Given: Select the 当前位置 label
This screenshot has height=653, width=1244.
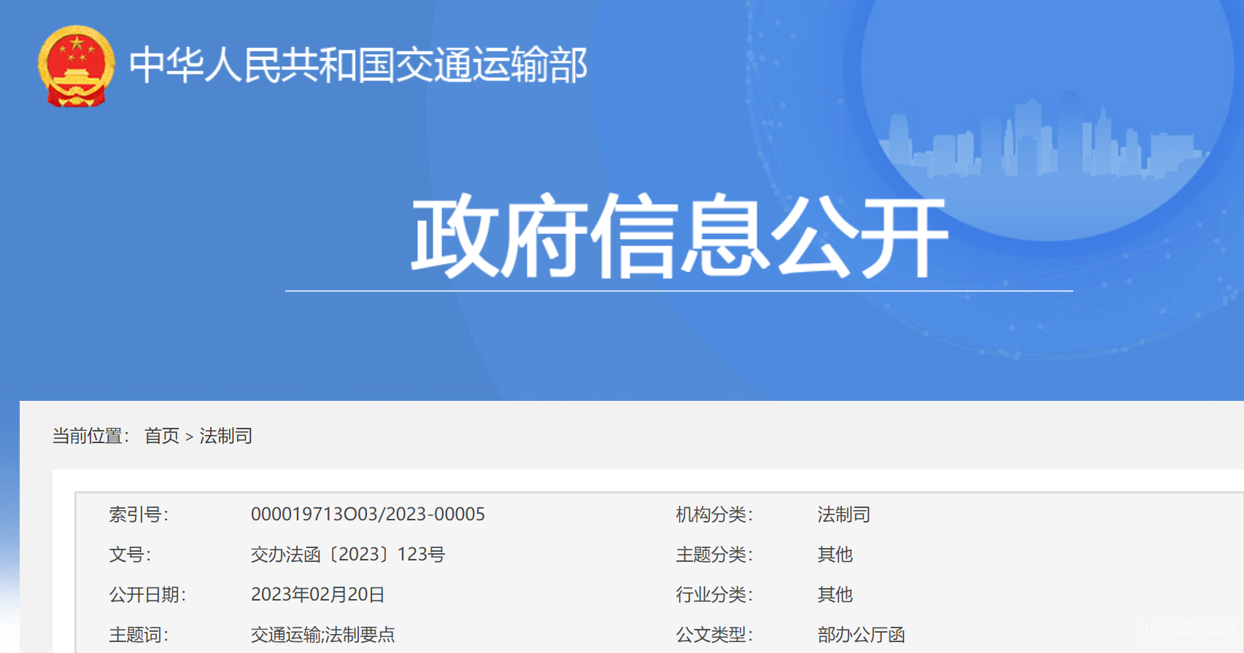Looking at the screenshot, I should pyautogui.click(x=90, y=436).
